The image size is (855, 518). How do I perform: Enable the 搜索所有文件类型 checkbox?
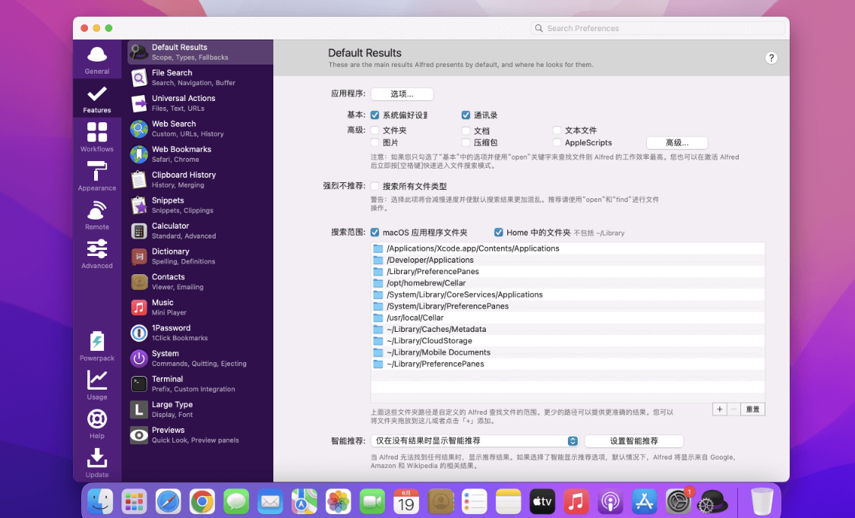coord(374,186)
